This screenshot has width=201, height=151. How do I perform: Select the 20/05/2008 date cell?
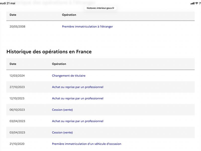pyautogui.click(x=17, y=27)
